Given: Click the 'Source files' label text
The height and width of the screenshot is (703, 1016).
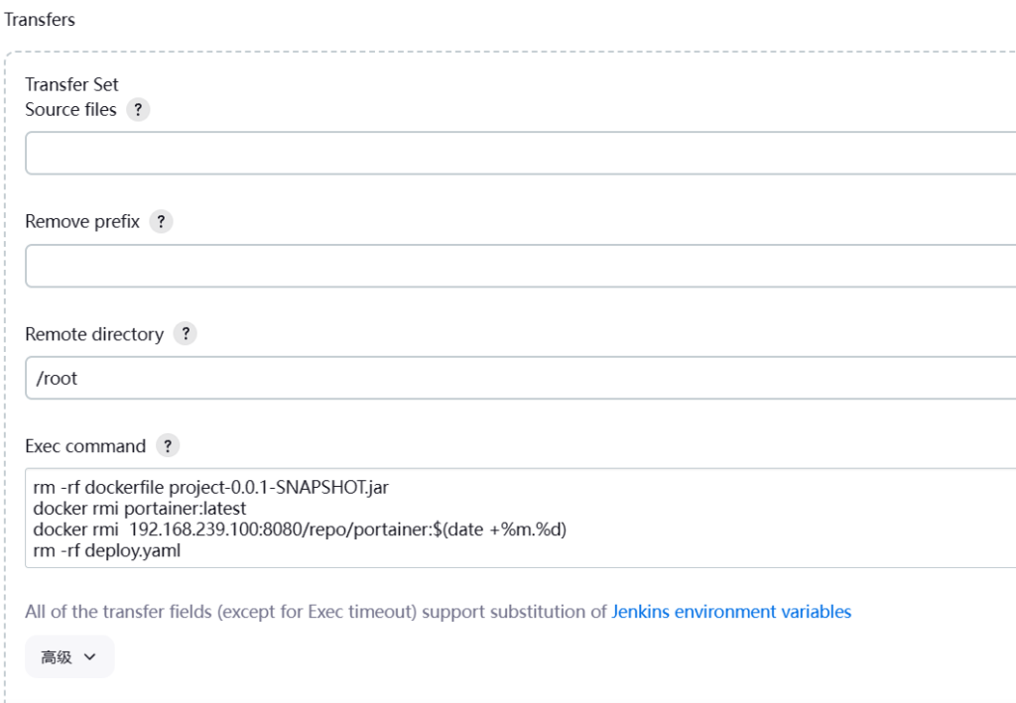Looking at the screenshot, I should click(x=70, y=110).
